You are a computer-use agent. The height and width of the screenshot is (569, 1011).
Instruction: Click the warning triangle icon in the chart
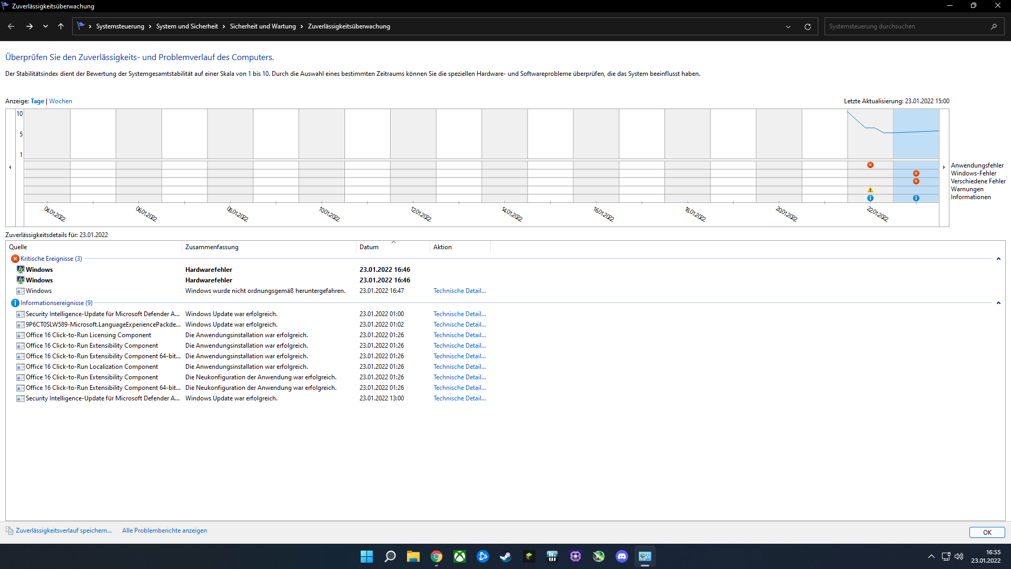870,190
